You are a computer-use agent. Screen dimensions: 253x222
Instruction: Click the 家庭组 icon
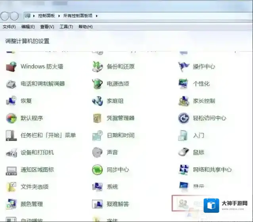(98, 101)
